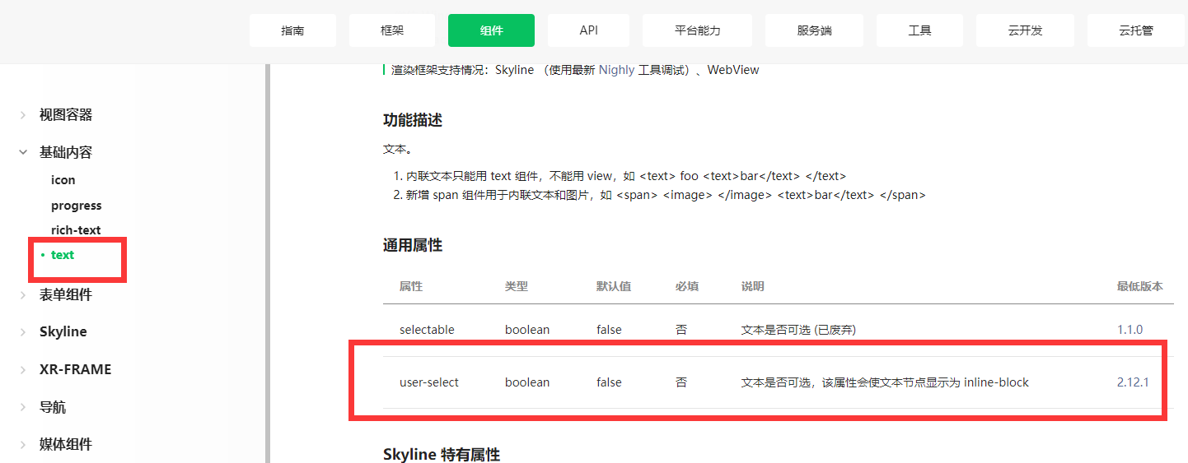Viewport: 1188px width, 463px height.
Task: Click the selectable property cell
Action: click(x=427, y=330)
